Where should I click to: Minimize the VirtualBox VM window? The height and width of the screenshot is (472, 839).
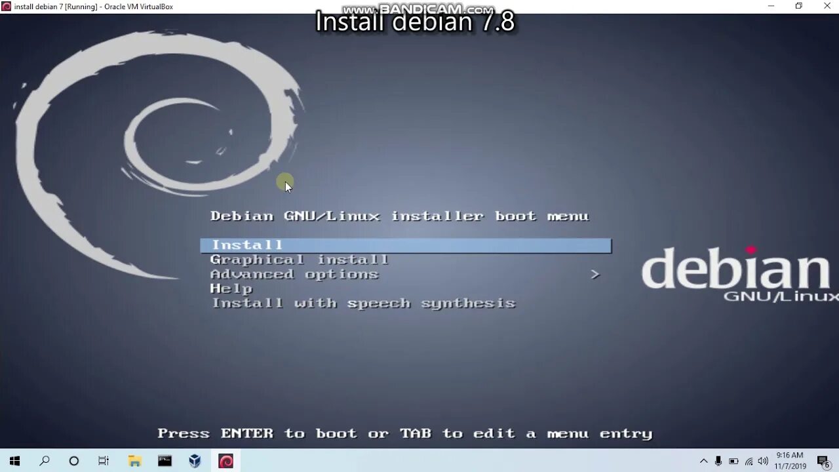771,6
